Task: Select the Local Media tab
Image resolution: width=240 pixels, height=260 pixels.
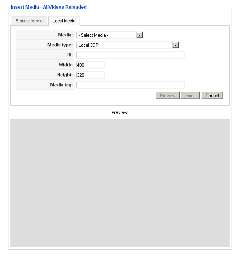Action: (64, 21)
